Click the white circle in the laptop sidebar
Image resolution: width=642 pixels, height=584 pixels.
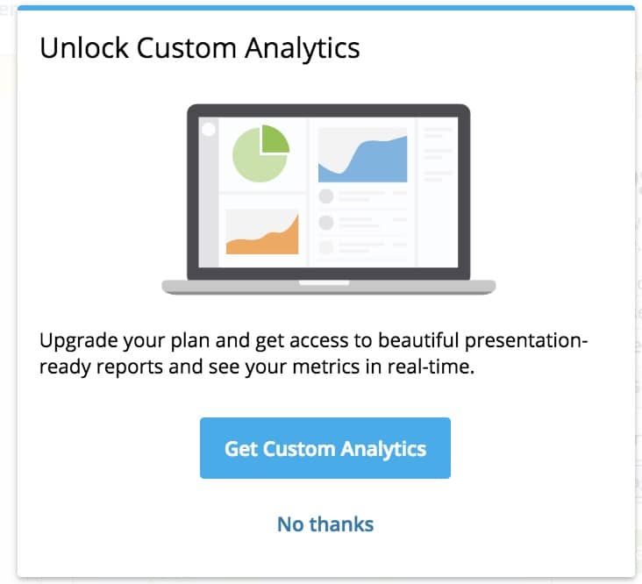click(x=209, y=129)
